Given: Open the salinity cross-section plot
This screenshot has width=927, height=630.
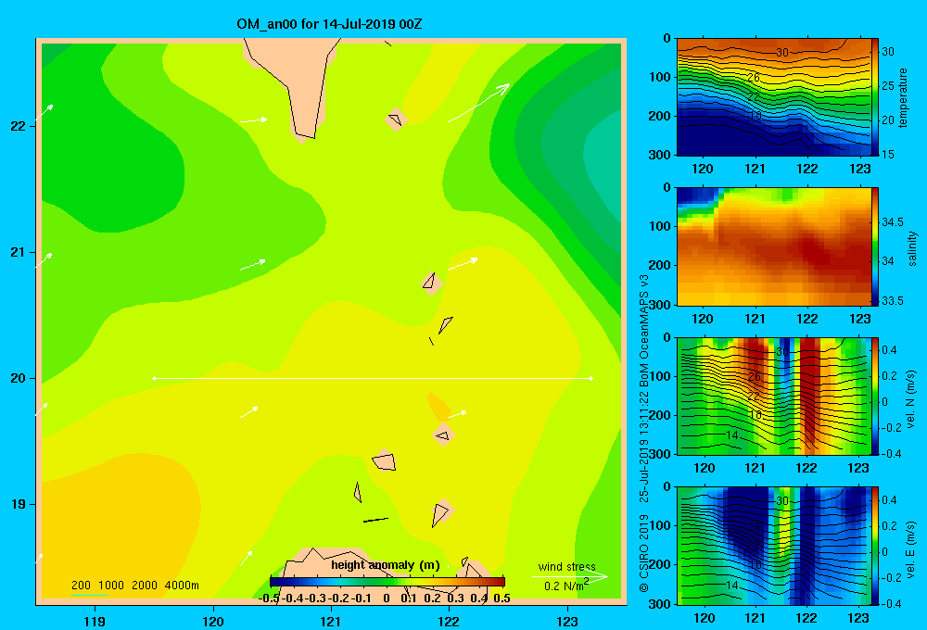Looking at the screenshot, I should coord(773,246).
